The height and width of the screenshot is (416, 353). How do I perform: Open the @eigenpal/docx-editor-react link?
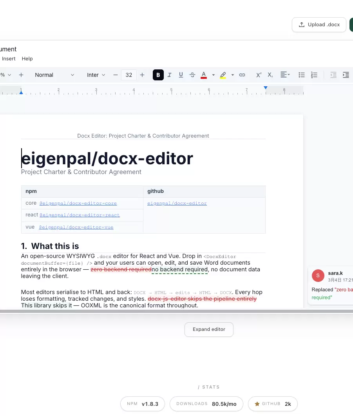pos(80,215)
